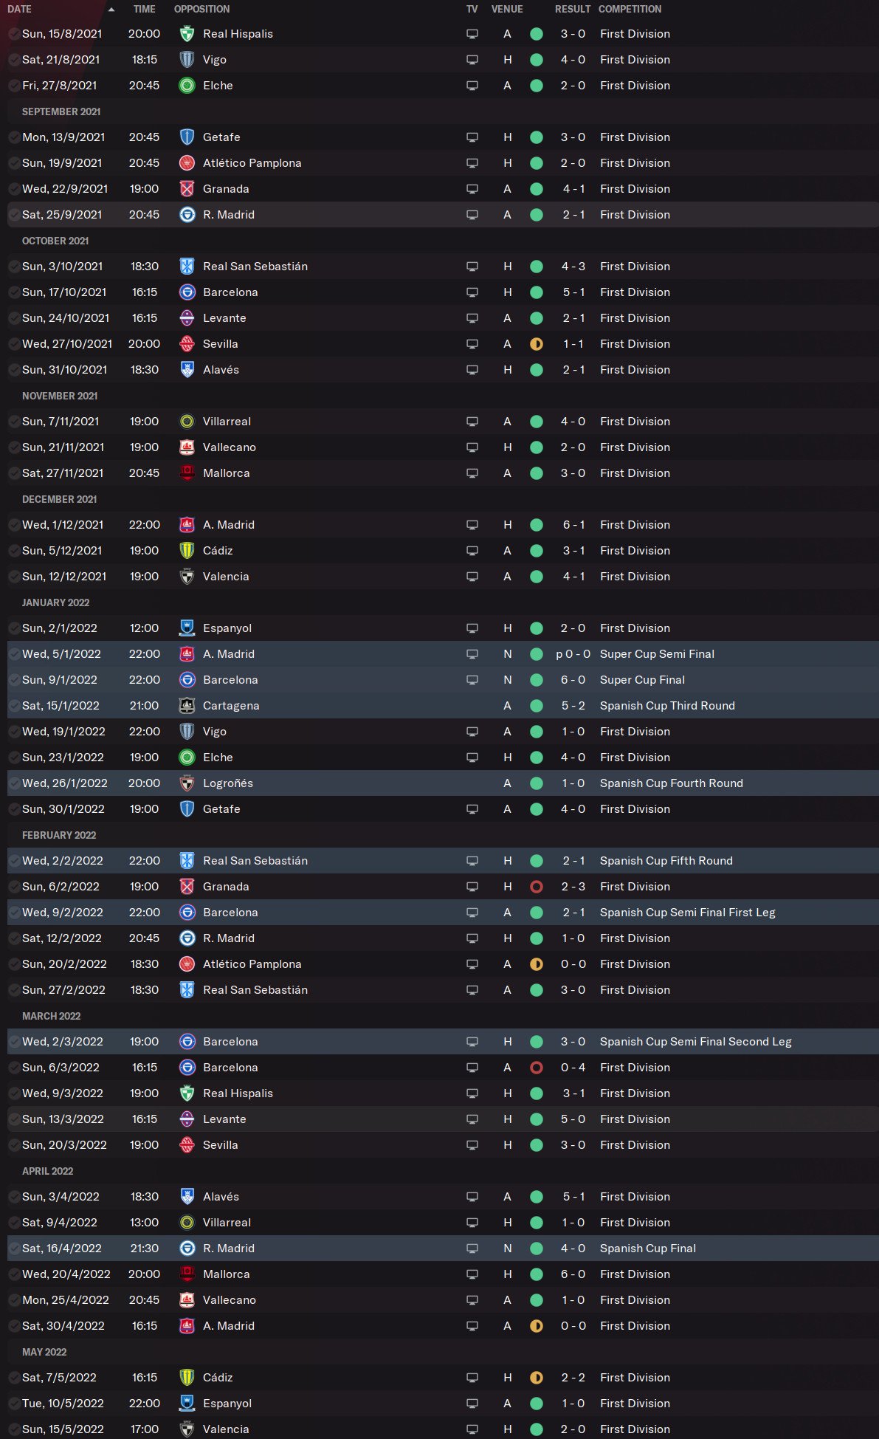The width and height of the screenshot is (879, 1439).
Task: Click R. Madrid badge in Spanish Cup Final row
Action: 187,1249
